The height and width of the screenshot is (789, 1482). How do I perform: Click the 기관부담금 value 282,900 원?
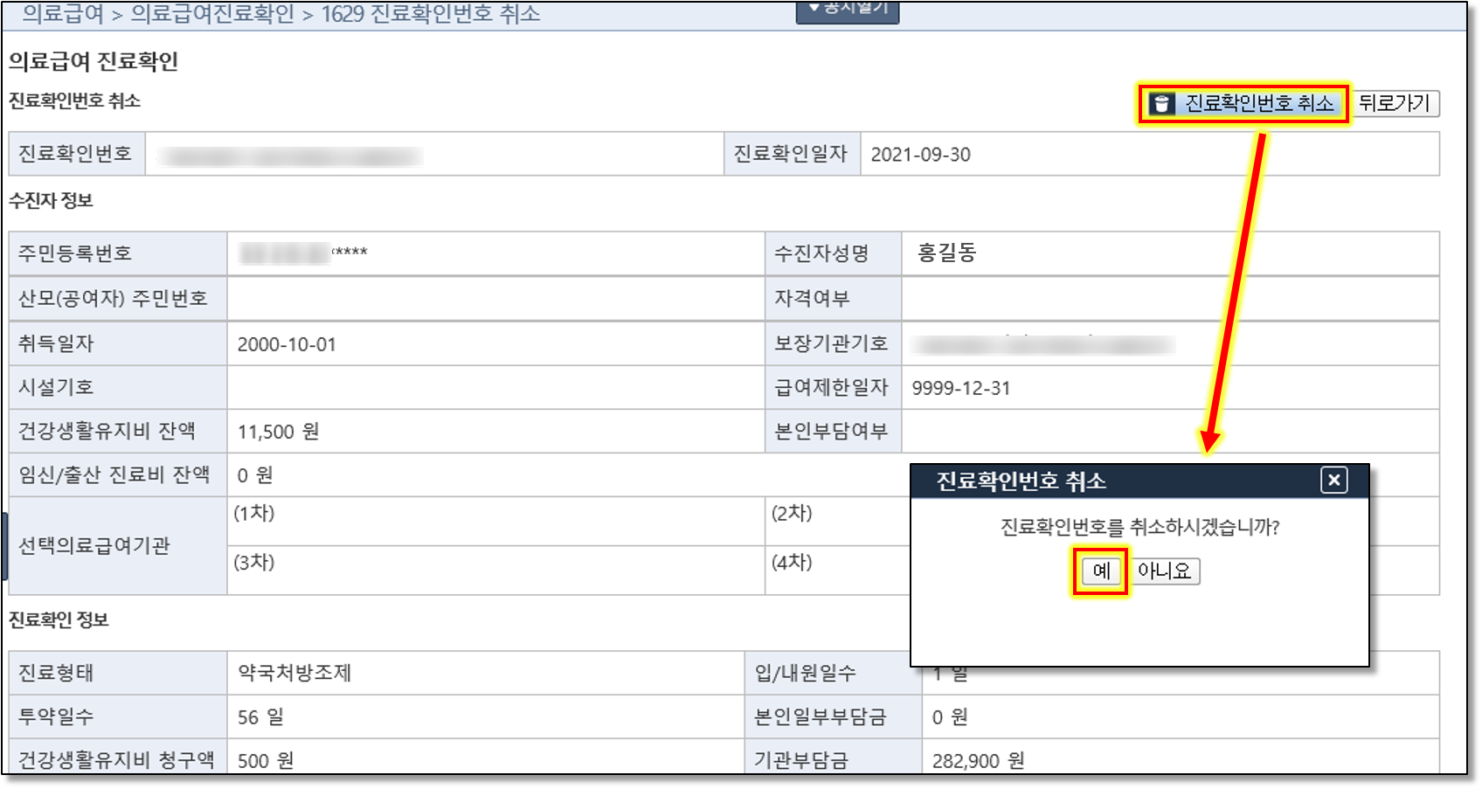pyautogui.click(x=978, y=761)
